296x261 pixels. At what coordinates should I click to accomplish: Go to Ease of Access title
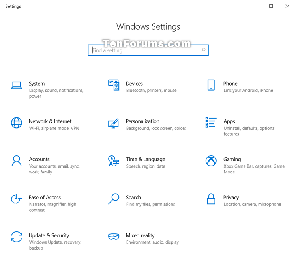coord(45,197)
